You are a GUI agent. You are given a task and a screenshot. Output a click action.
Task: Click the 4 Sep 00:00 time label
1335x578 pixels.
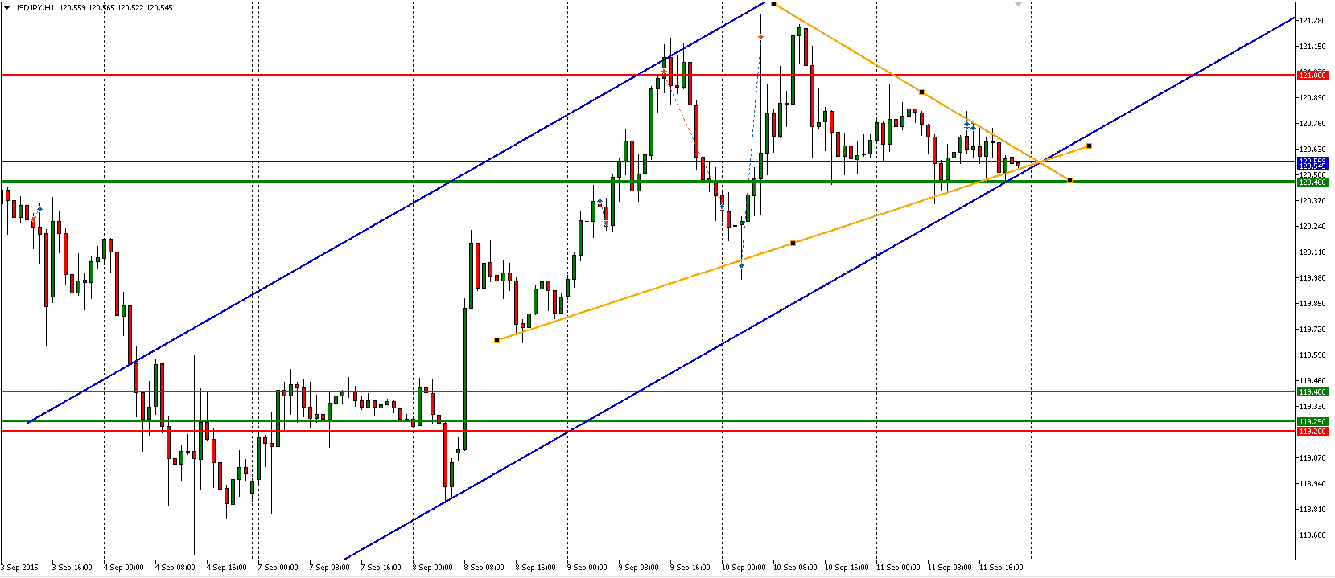coord(123,567)
